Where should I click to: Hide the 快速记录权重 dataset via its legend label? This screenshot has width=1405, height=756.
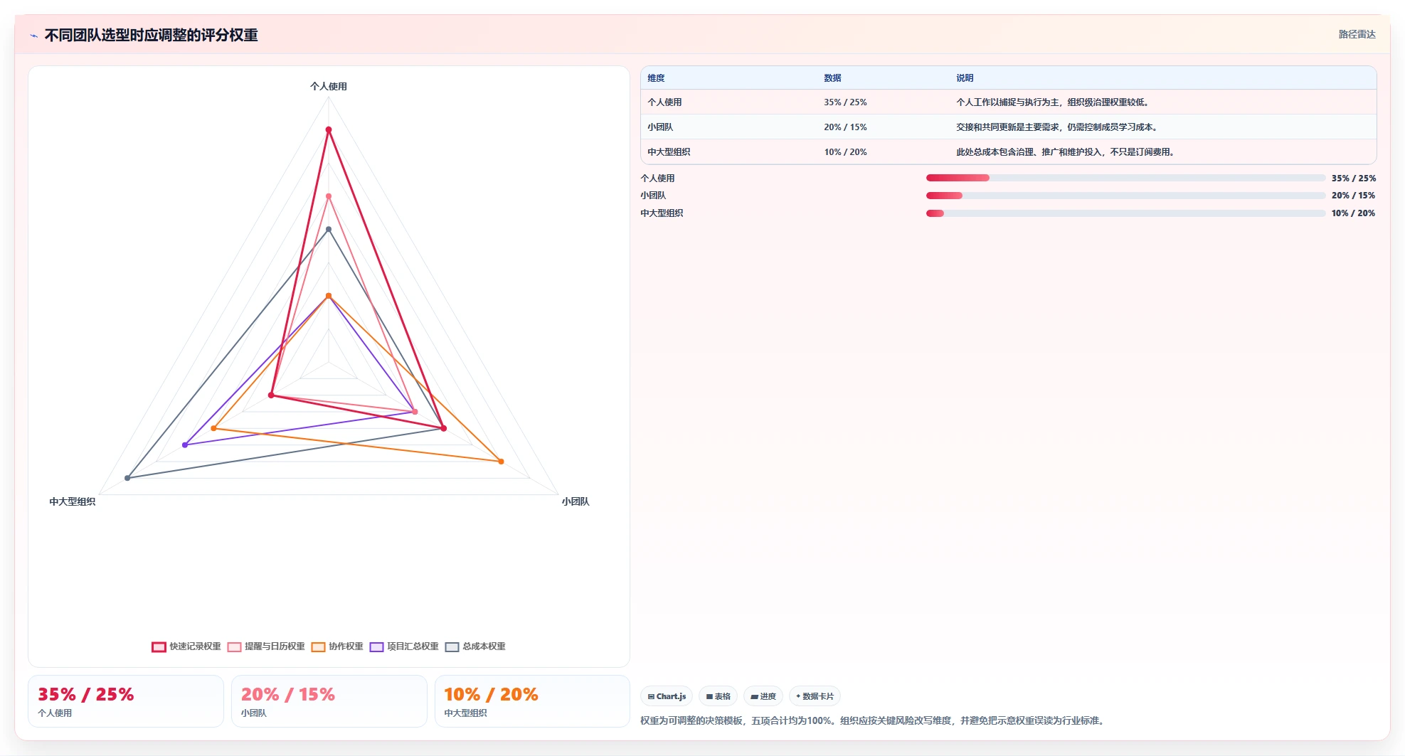(195, 646)
